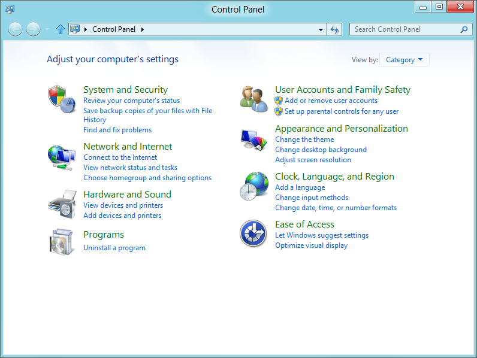
Task: Open the recent locations dropdown near Back button
Action: (x=47, y=29)
